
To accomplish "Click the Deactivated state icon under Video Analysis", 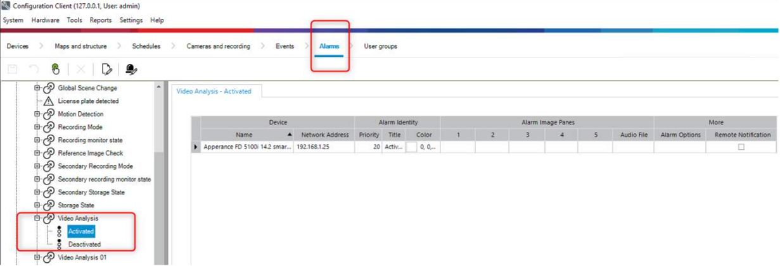I will 60,244.
